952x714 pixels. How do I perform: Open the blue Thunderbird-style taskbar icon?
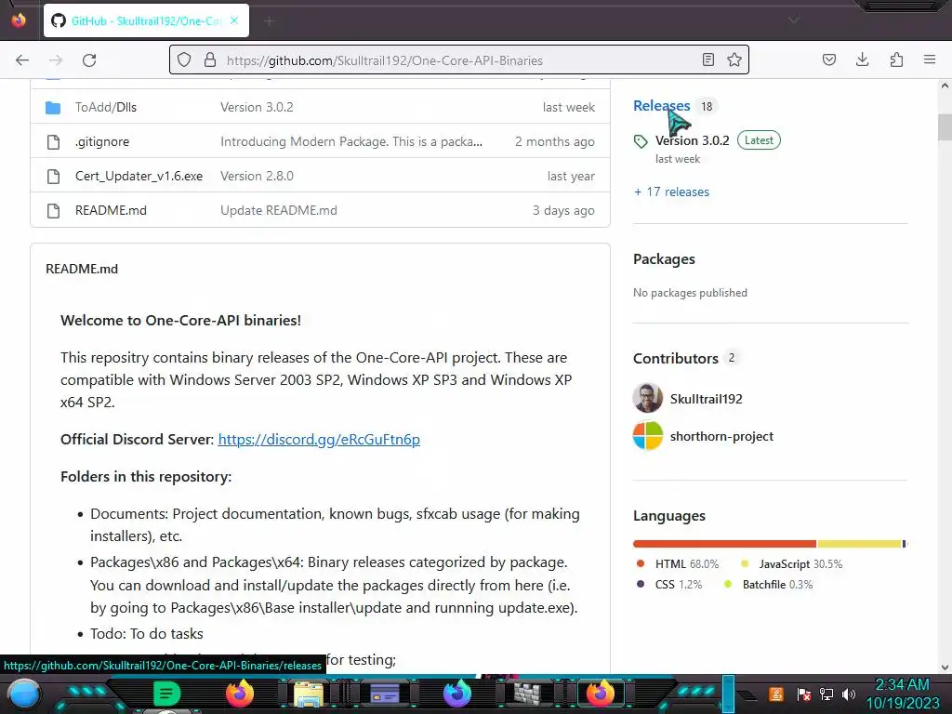(x=457, y=694)
